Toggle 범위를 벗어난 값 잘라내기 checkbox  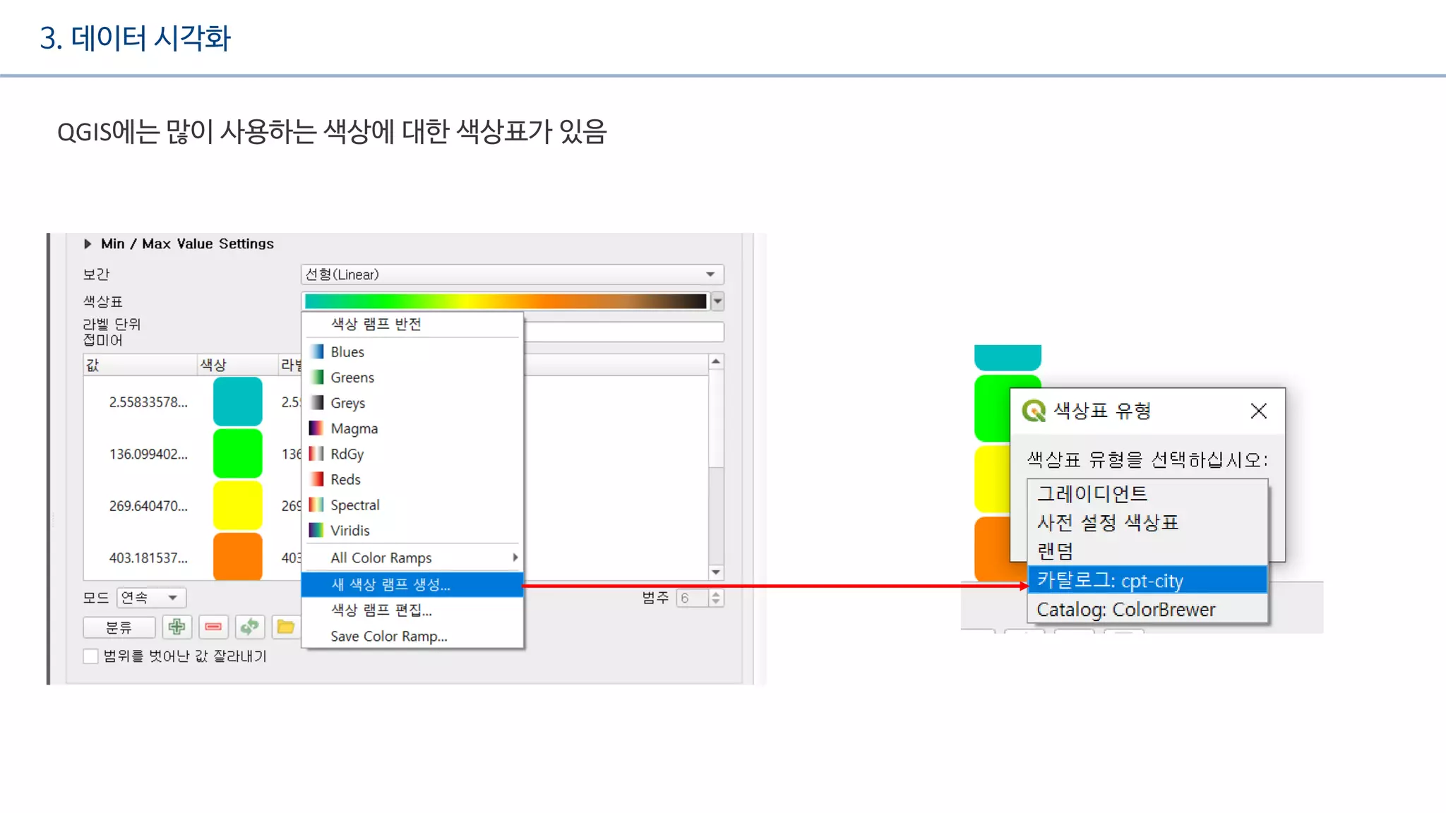click(90, 656)
